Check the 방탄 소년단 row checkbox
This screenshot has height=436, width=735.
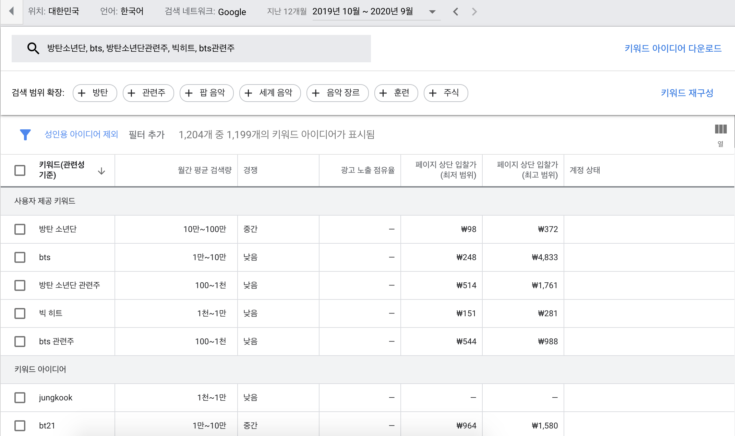click(x=20, y=229)
